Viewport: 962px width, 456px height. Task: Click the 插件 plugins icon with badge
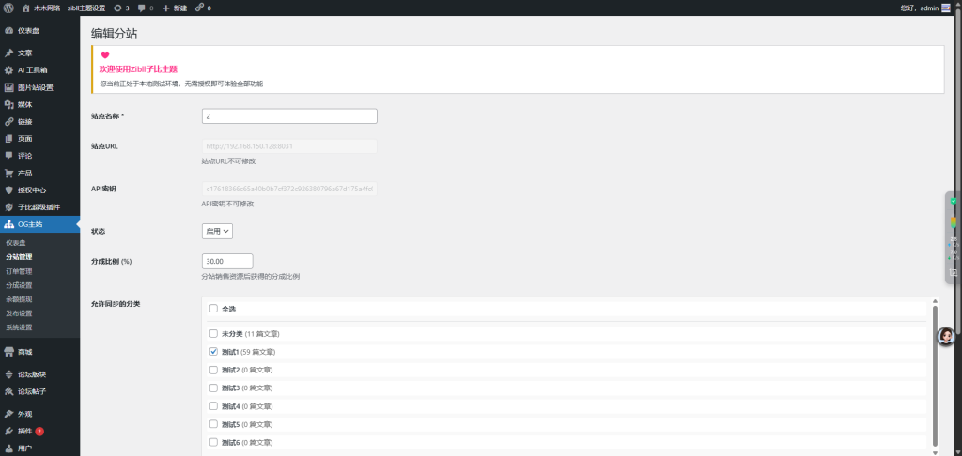coord(8,432)
